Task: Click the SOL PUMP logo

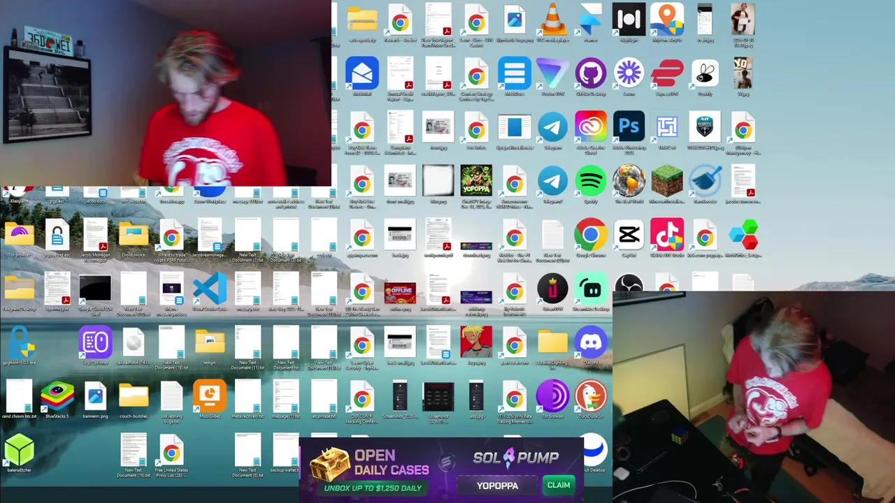Action: 516,458
